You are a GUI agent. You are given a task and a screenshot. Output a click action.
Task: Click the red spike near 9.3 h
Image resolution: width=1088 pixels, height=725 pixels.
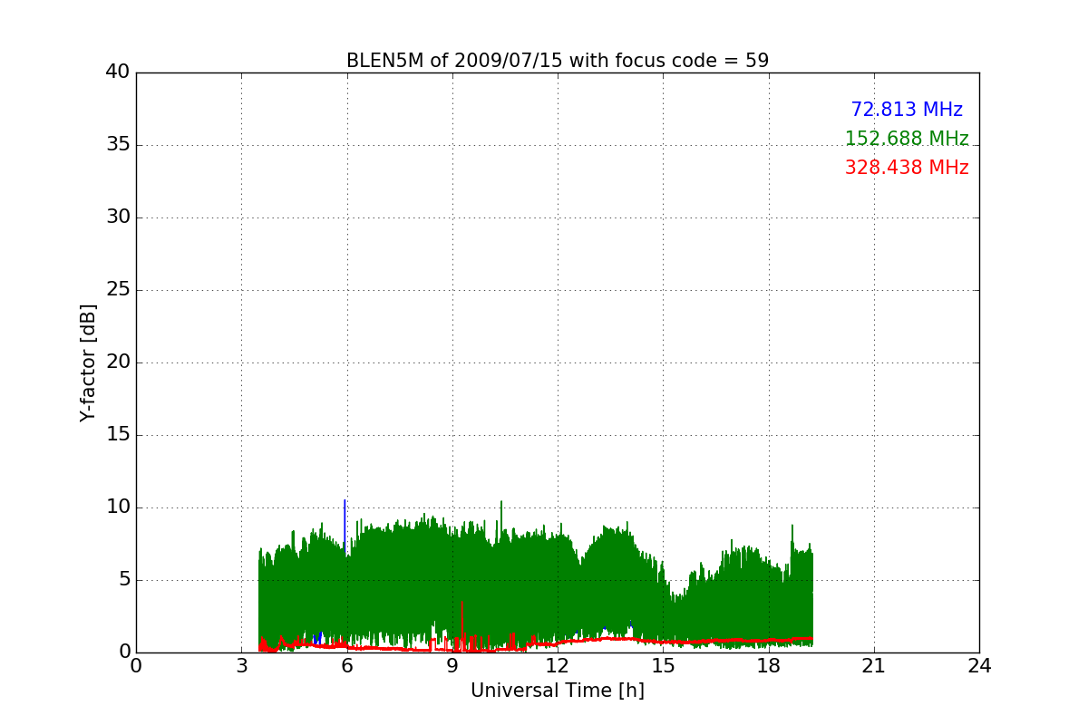click(462, 625)
